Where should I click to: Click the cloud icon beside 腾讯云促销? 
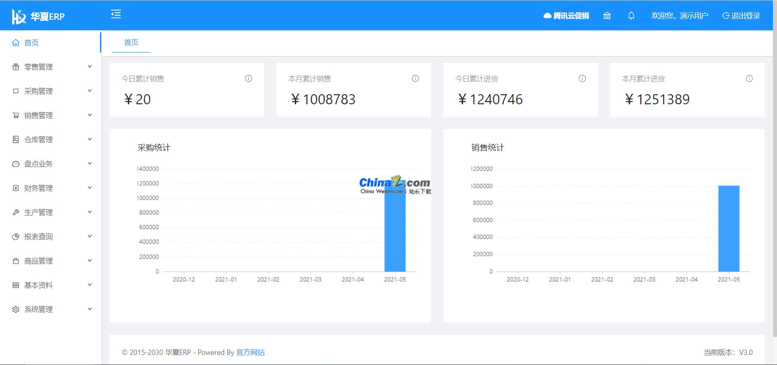[547, 16]
